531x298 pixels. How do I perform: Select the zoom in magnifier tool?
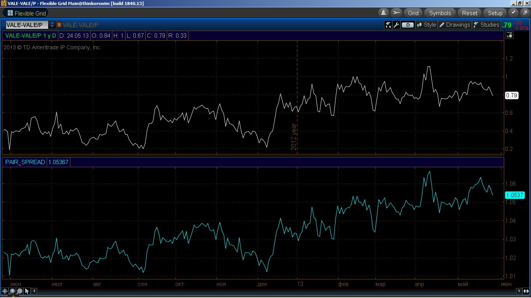[12, 291]
